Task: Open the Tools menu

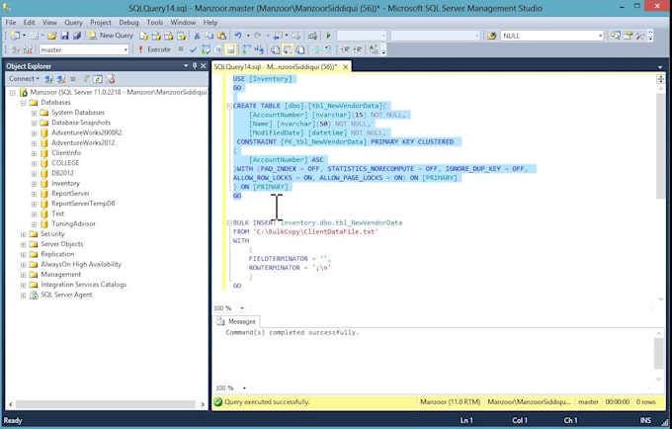Action: (155, 23)
